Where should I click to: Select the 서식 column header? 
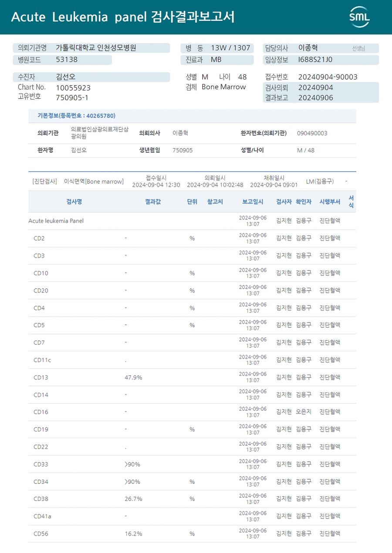pyautogui.click(x=351, y=201)
